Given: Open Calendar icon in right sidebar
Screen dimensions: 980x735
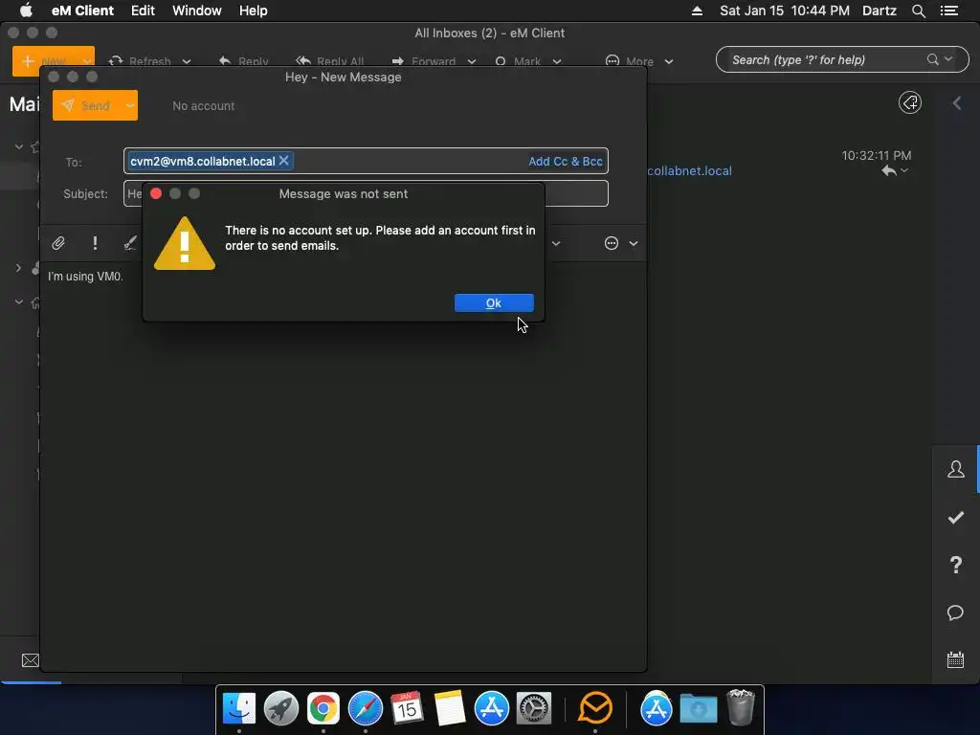Looking at the screenshot, I should 956,660.
